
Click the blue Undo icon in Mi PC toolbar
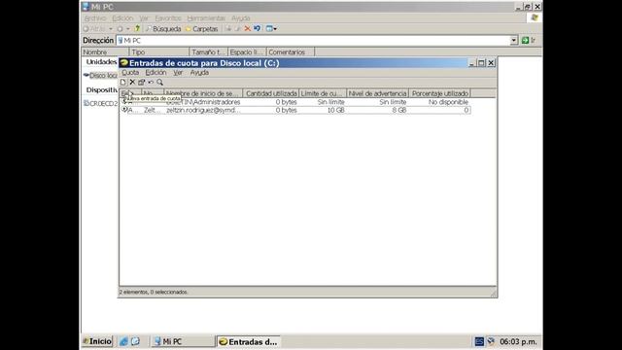tap(257, 28)
